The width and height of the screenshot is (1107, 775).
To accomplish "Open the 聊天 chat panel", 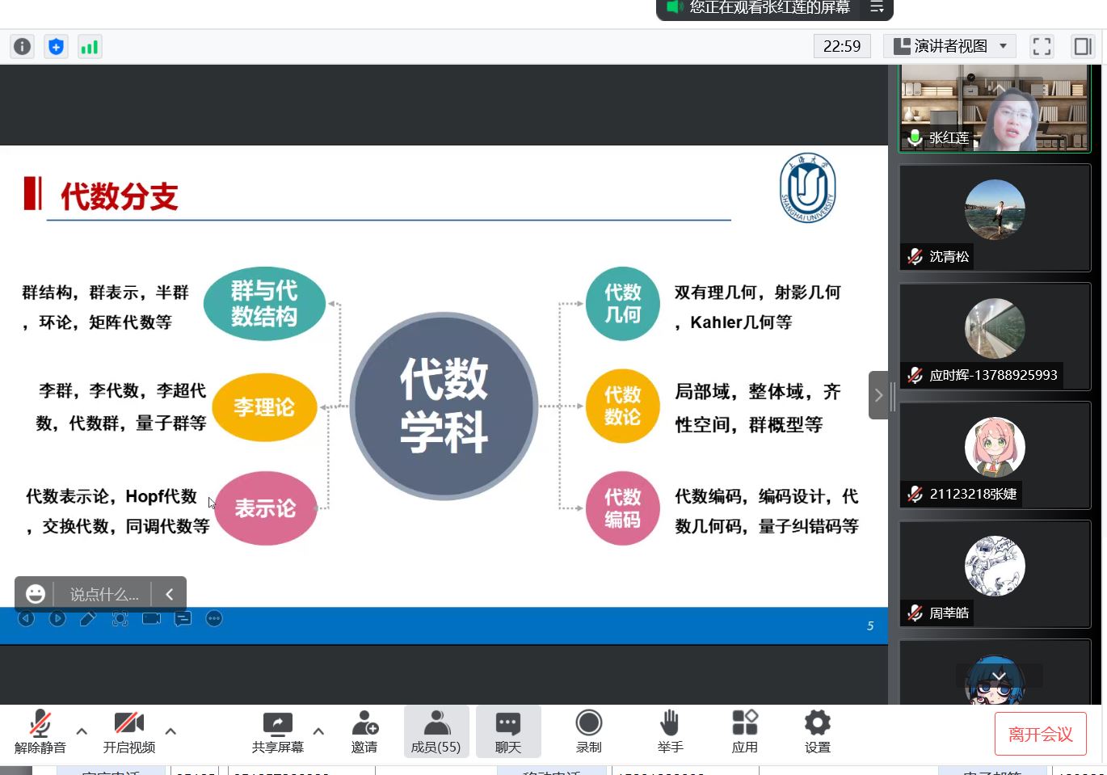I will [508, 731].
